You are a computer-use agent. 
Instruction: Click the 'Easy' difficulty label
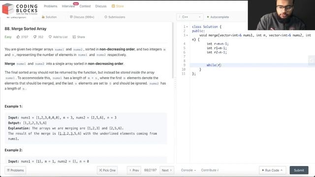pyautogui.click(x=8, y=37)
